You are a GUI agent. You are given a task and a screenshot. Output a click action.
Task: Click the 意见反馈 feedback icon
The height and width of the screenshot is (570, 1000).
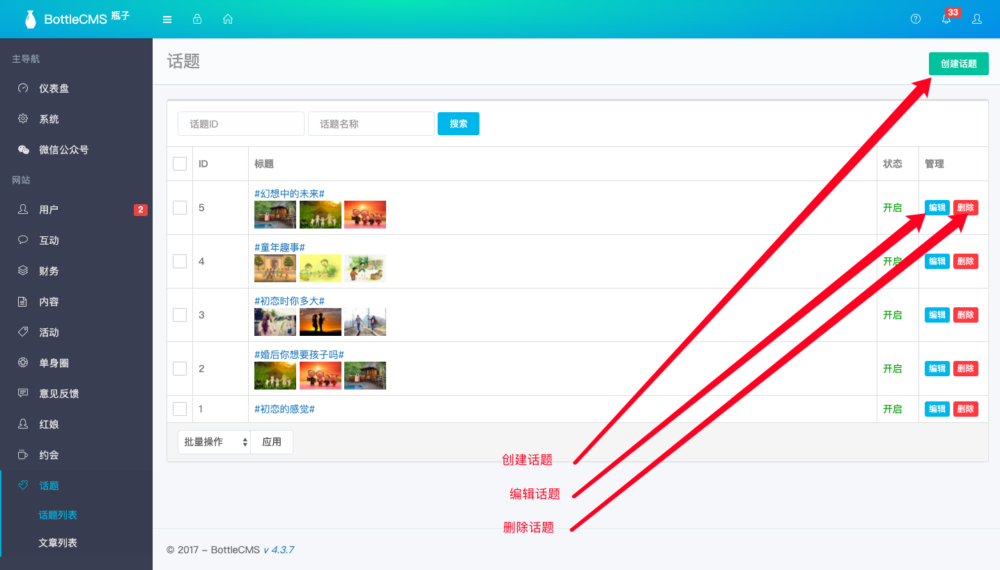[23, 394]
